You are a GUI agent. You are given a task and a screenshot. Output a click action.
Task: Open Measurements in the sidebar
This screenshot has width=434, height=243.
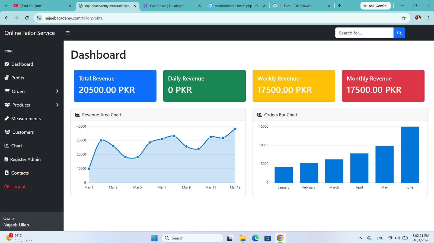click(x=23, y=118)
